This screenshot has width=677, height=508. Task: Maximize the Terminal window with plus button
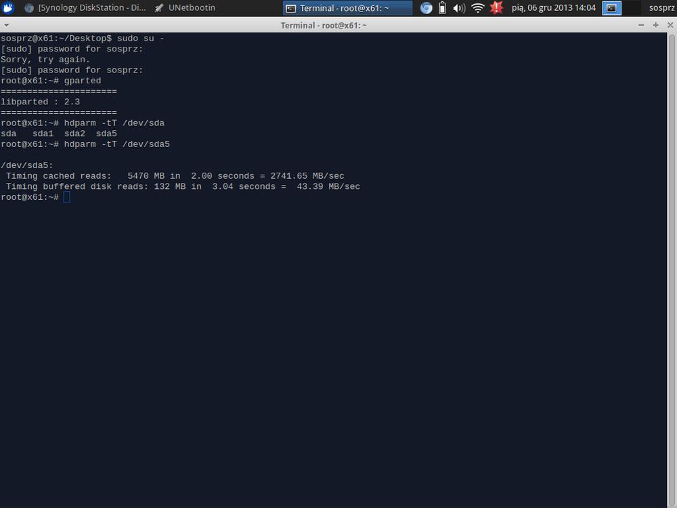655,25
